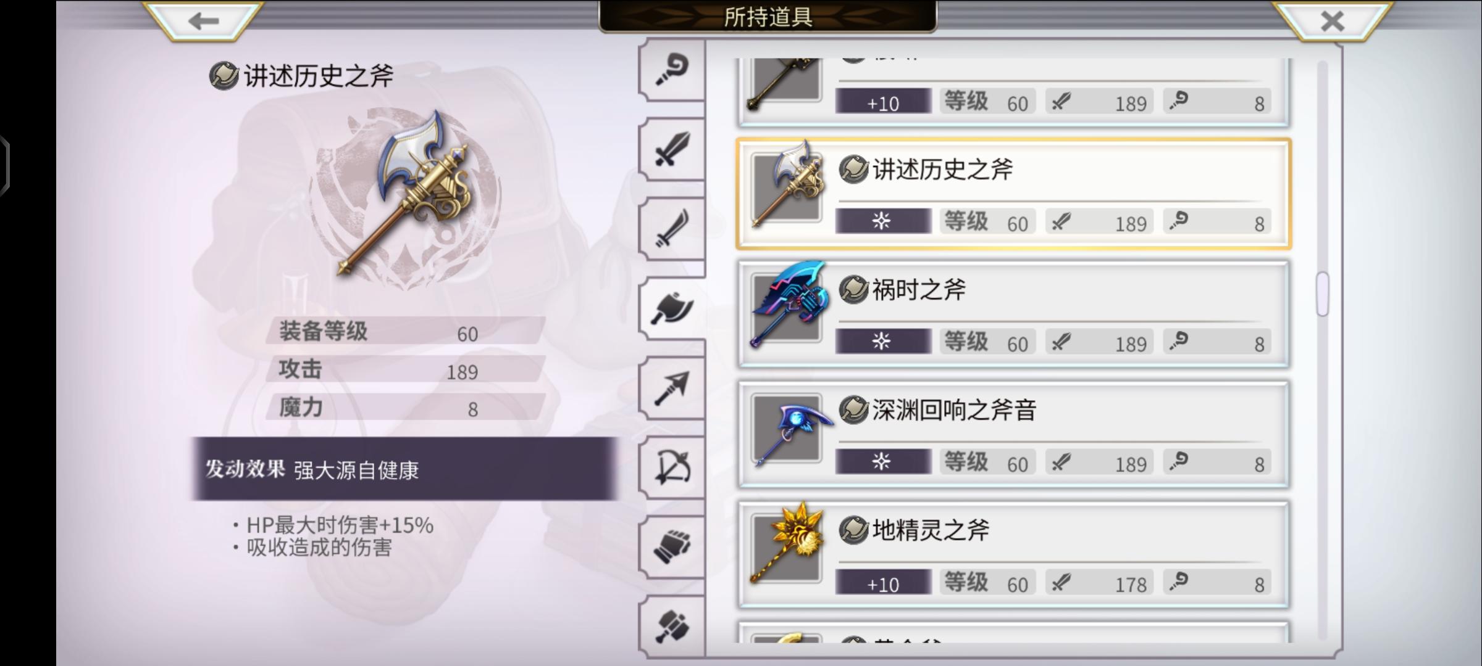Close the 所持道具 item screen
This screenshot has height=666, width=1482.
[x=1332, y=21]
